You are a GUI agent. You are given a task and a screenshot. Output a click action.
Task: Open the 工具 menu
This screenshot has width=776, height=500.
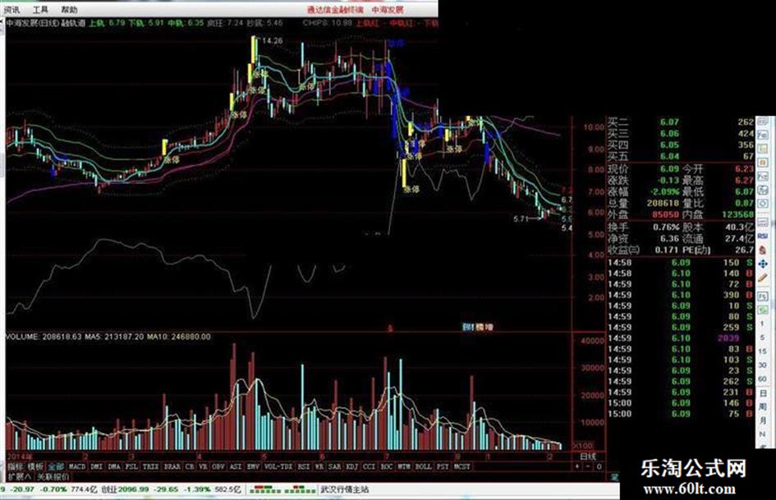pos(40,9)
